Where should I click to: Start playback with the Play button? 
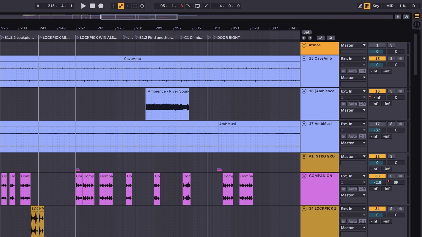84,6
